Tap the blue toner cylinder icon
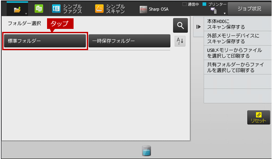 tap(146, 151)
